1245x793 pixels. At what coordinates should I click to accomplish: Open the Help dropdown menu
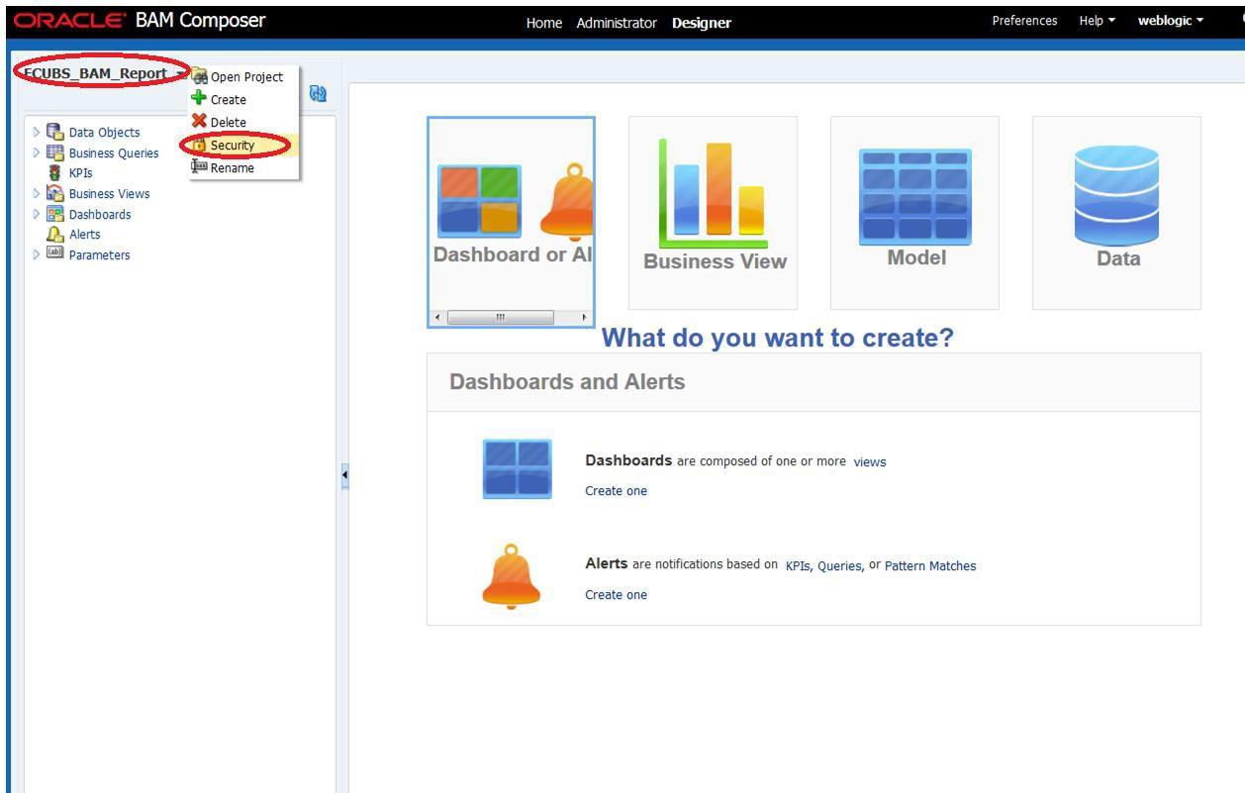1097,21
